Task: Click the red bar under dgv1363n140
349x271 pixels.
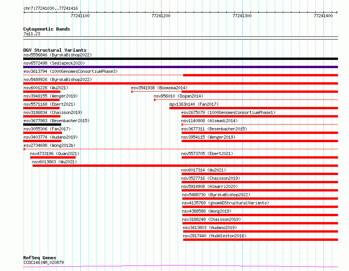Action: (x=254, y=108)
